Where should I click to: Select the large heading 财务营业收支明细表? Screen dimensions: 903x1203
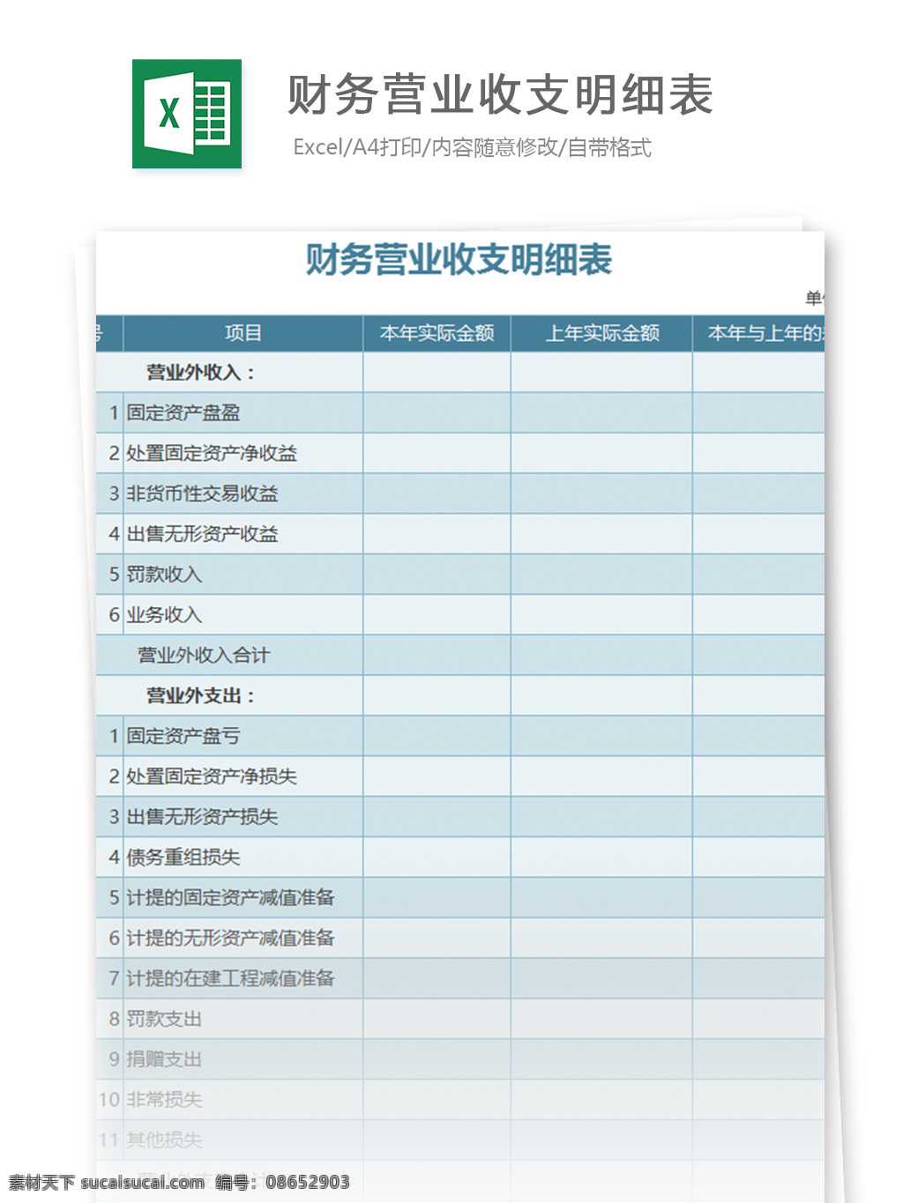pyautogui.click(x=500, y=95)
